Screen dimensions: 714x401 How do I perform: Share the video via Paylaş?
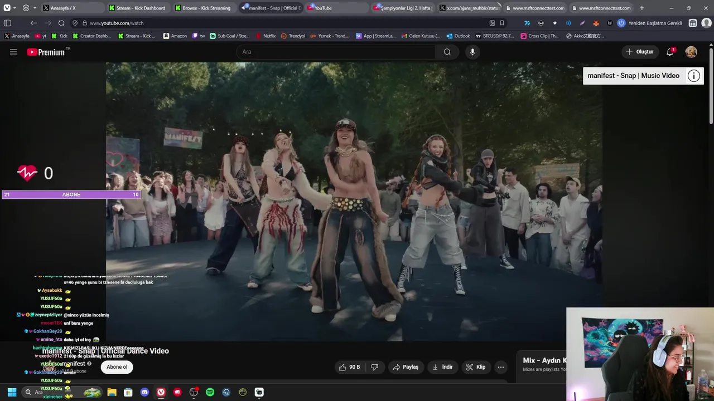click(x=406, y=367)
